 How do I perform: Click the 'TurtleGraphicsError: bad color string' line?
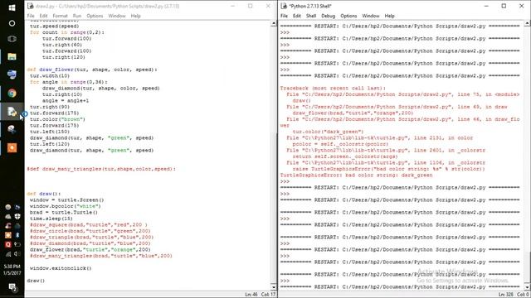pos(356,175)
